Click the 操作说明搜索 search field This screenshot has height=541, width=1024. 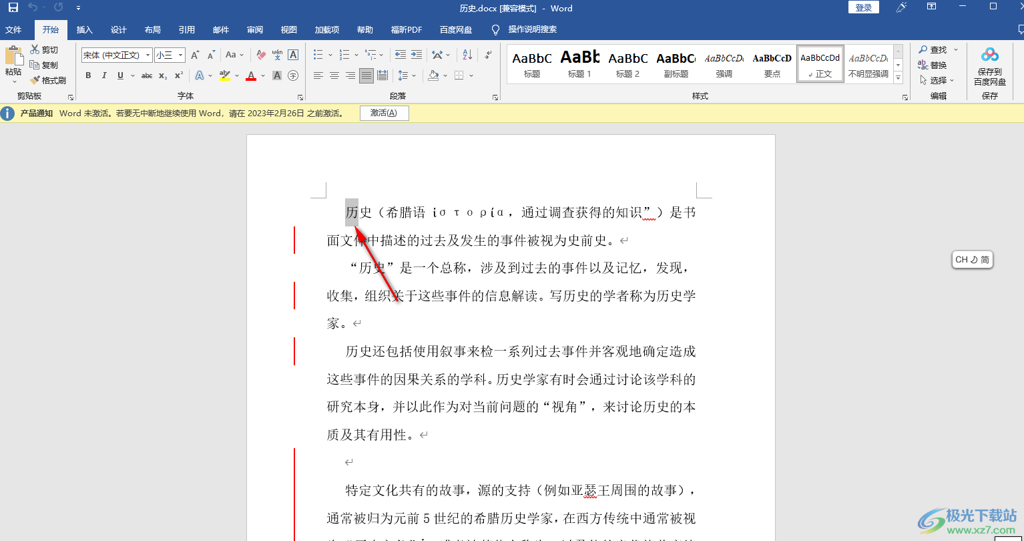click(532, 30)
